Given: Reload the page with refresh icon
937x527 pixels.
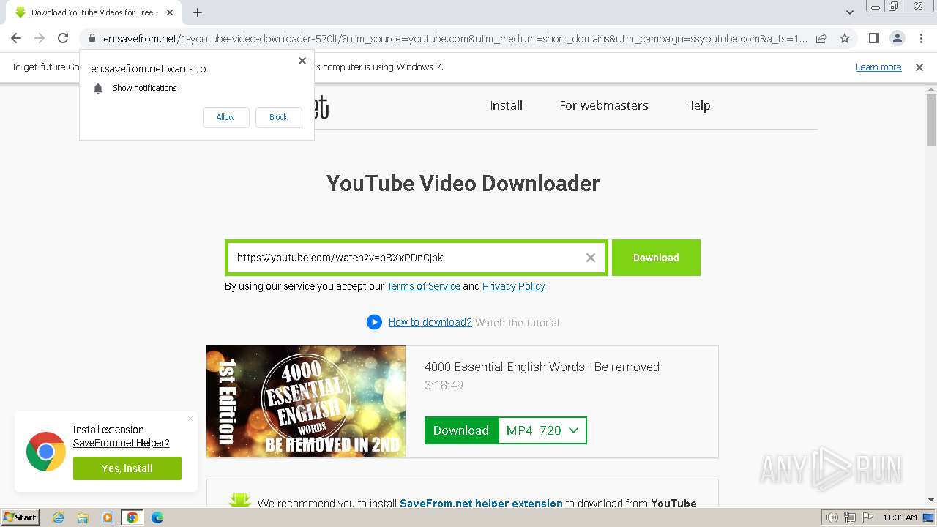Looking at the screenshot, I should (x=63, y=38).
